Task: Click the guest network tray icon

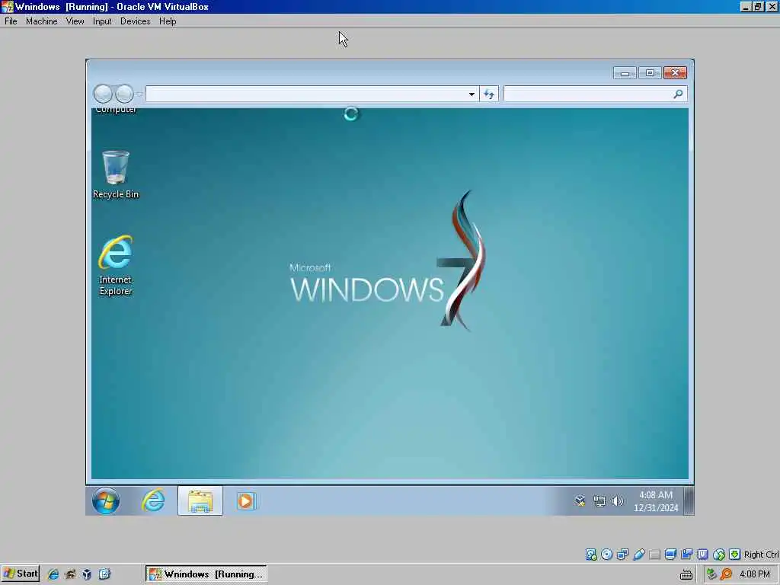Action: point(599,501)
